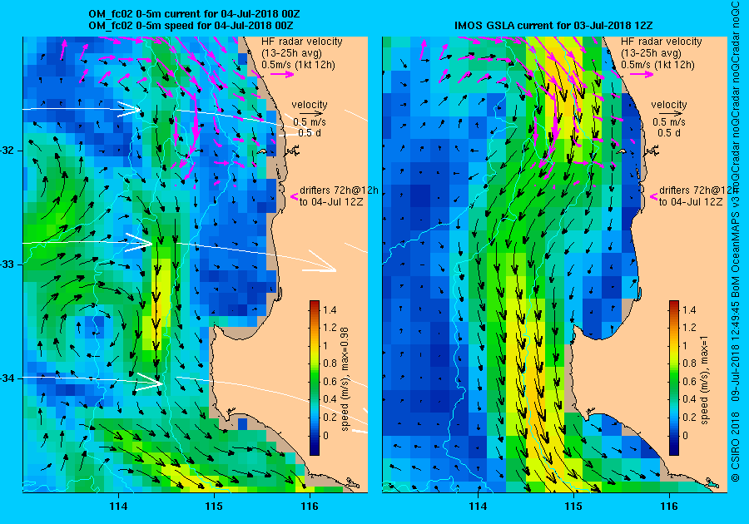Click the 'drifters 72h@12h' label in left map
Viewport: 749px width, 524px height.
click(x=339, y=190)
